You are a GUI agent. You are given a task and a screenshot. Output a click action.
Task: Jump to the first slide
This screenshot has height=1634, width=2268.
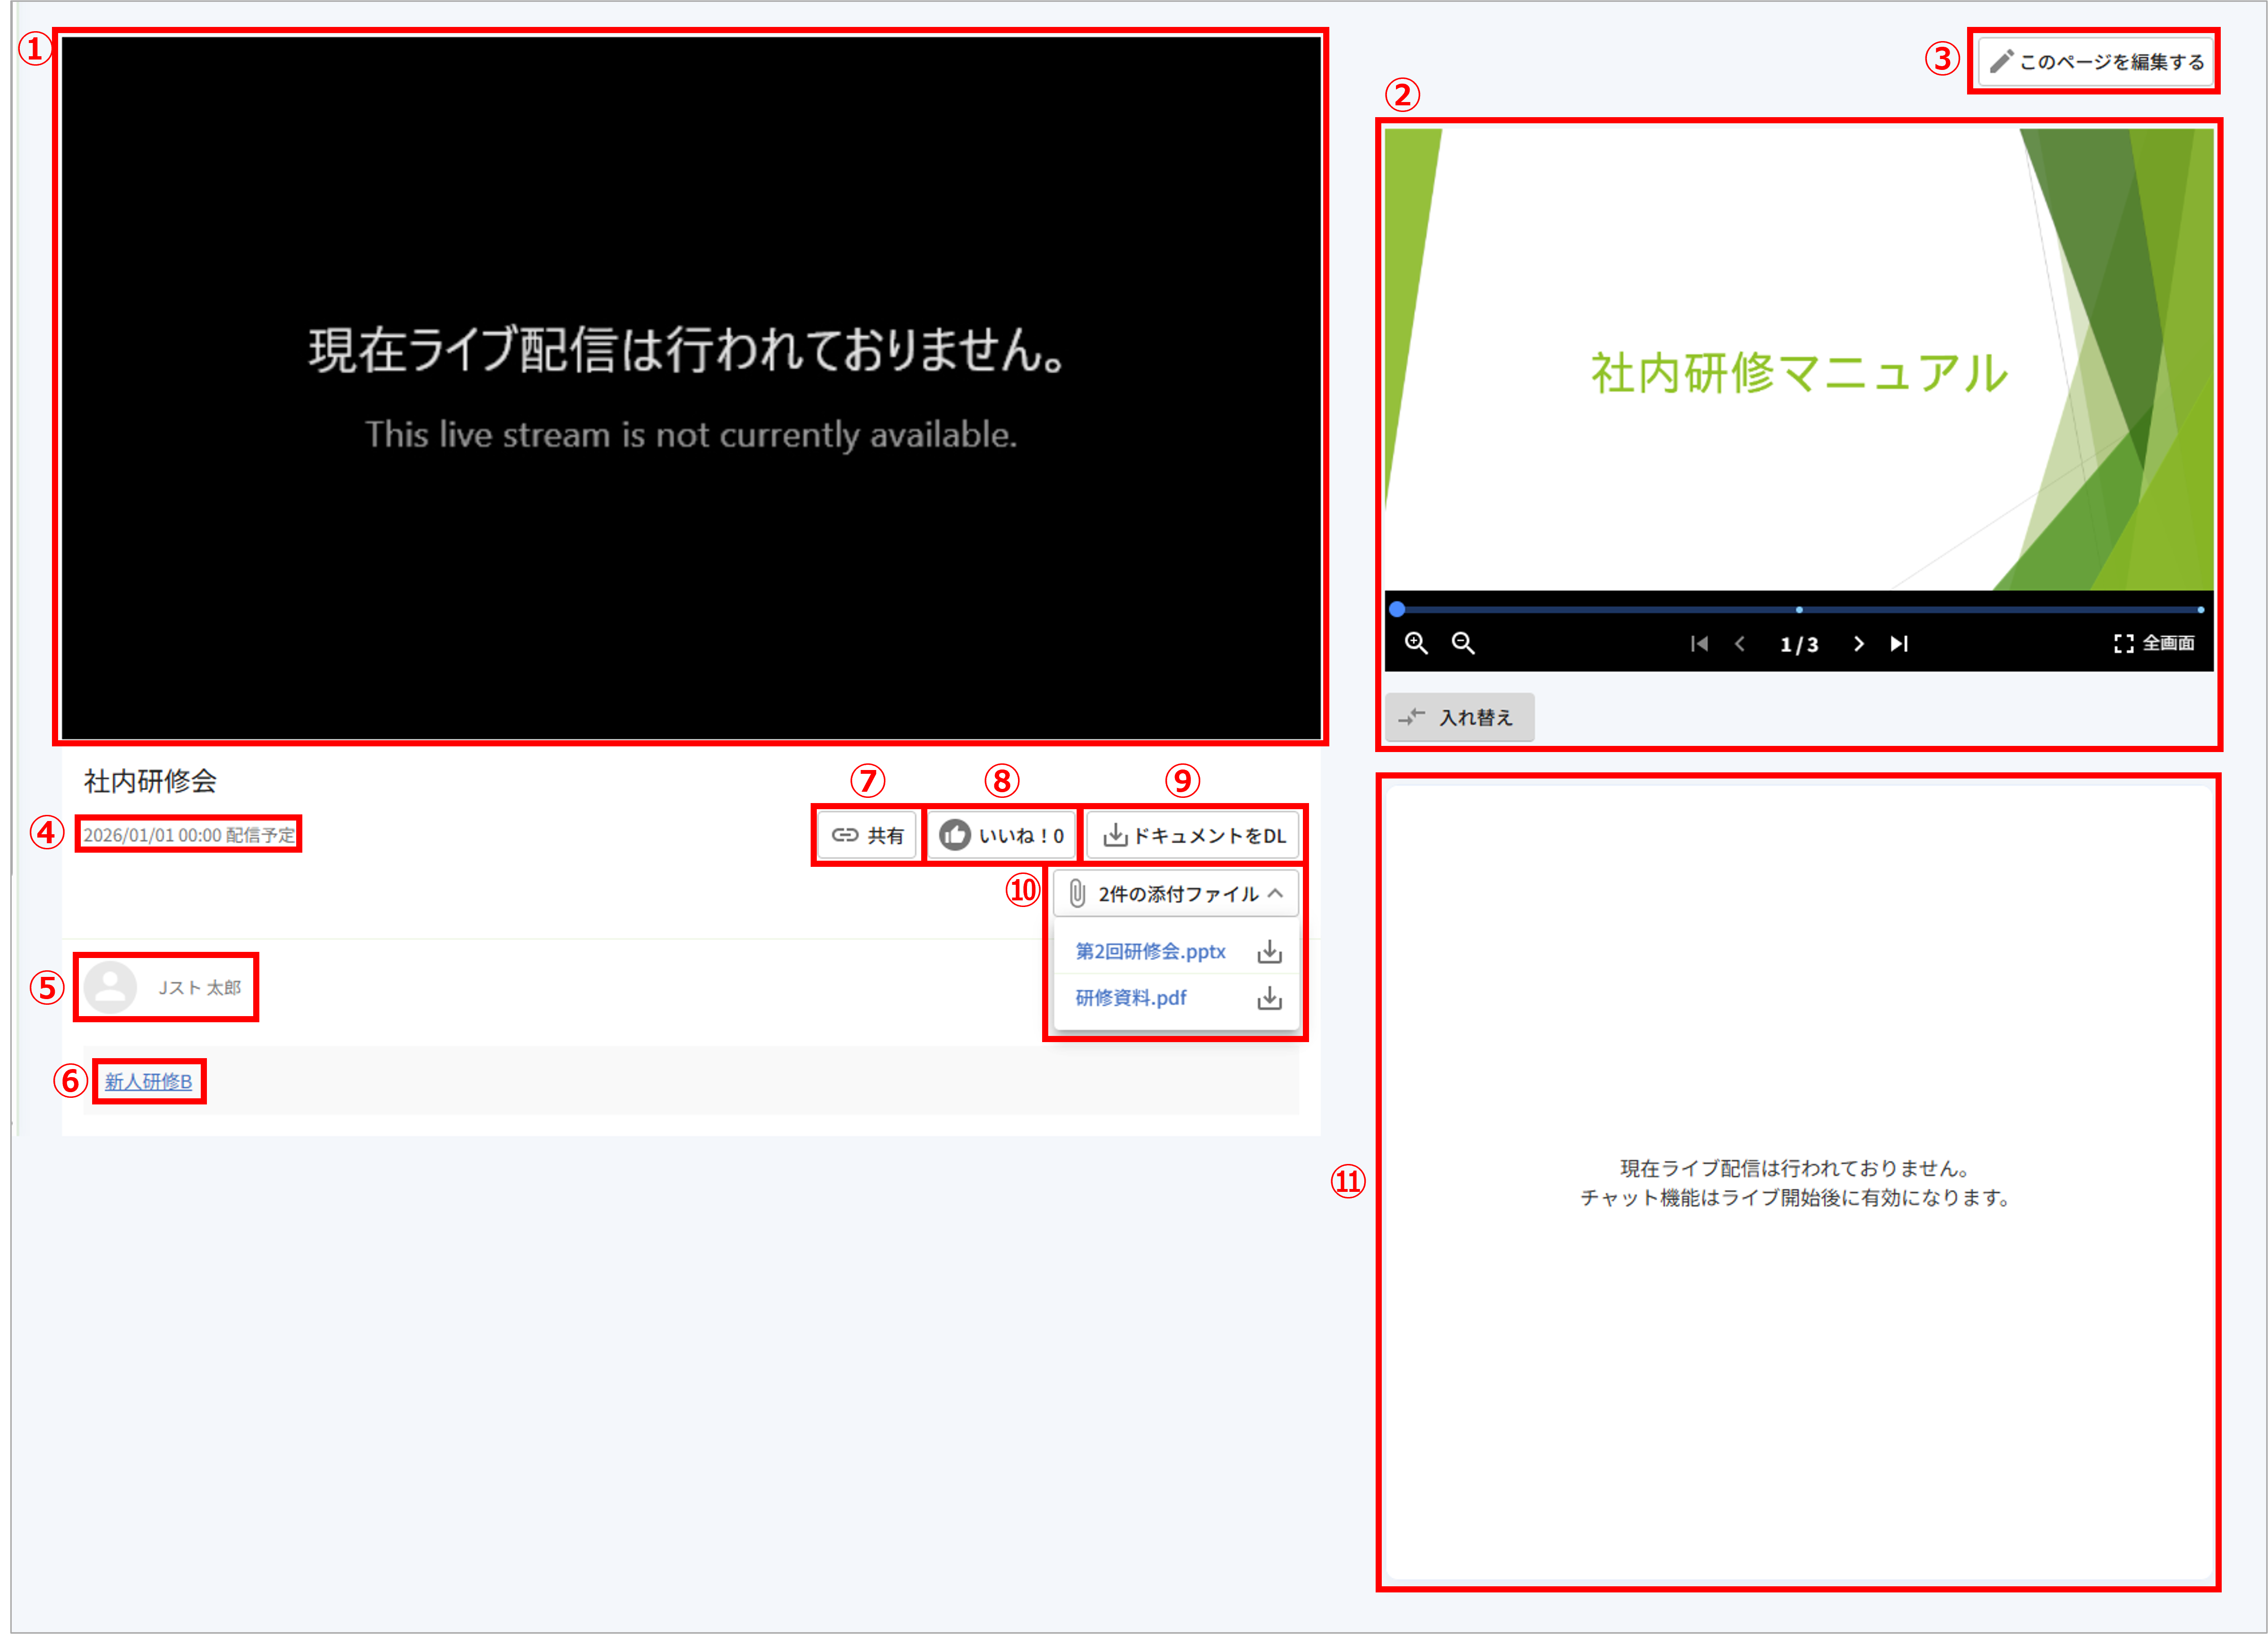[1699, 643]
